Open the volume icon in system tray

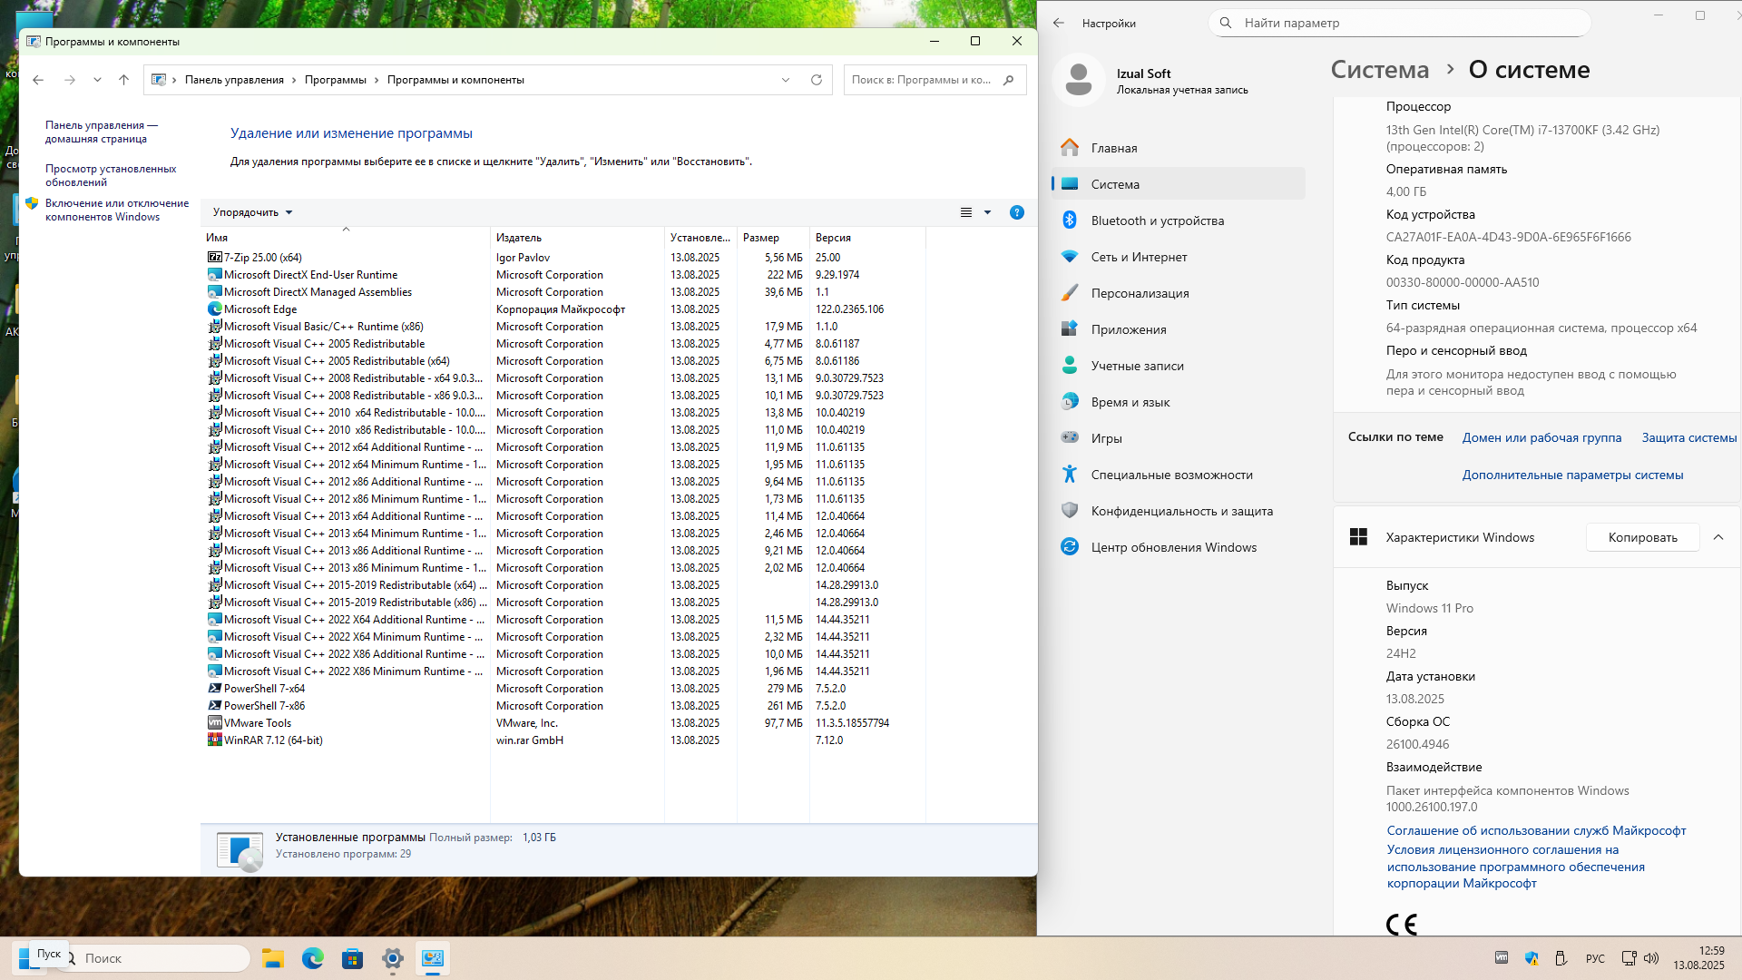(x=1651, y=958)
